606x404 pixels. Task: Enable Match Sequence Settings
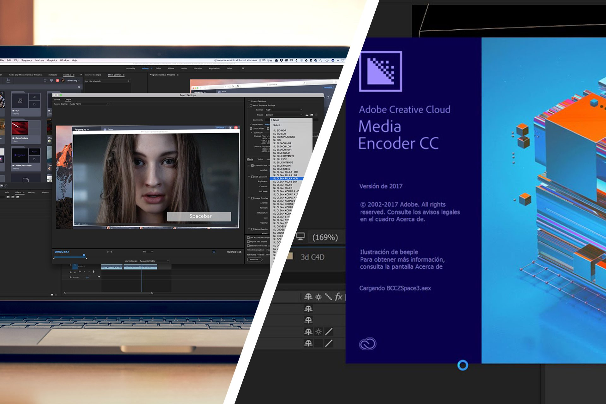251,105
